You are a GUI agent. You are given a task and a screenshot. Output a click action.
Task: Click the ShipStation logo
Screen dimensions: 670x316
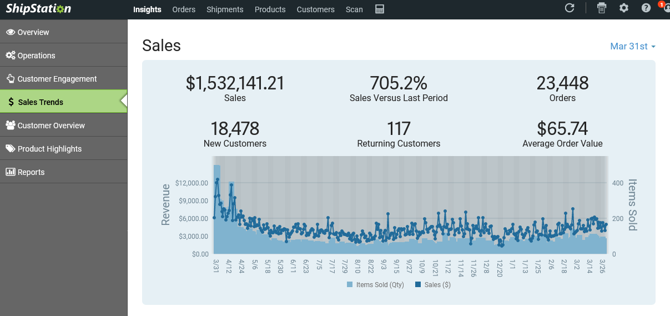coord(39,9)
